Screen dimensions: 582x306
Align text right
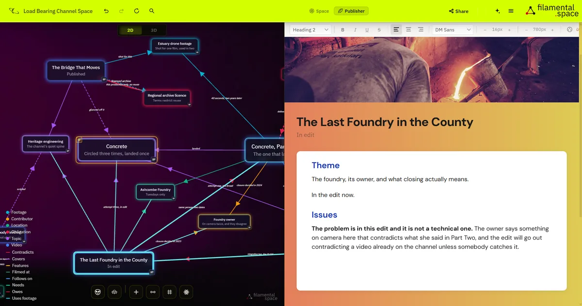pos(420,30)
